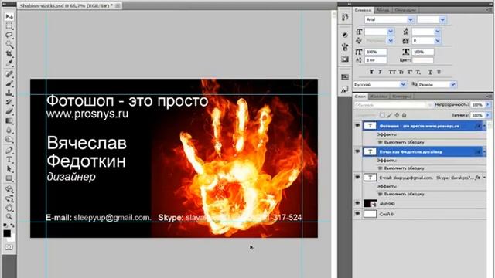Image resolution: width=495 pixels, height=278 pixels.
Task: Open the tracking dropdown showing 0
Action: tap(438, 40)
